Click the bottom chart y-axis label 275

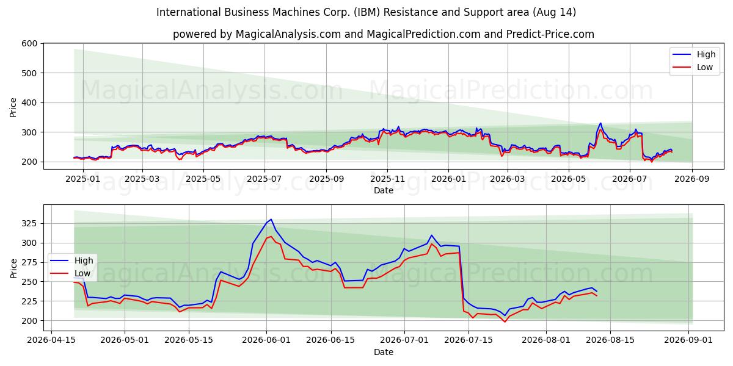(31, 263)
